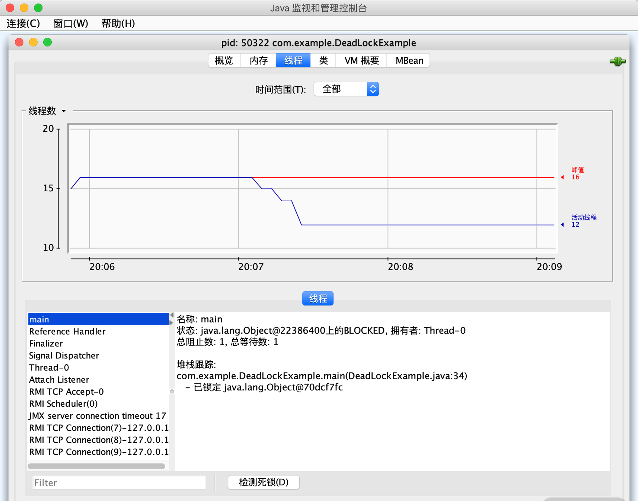Click the green connection status plug icon

pyautogui.click(x=617, y=61)
